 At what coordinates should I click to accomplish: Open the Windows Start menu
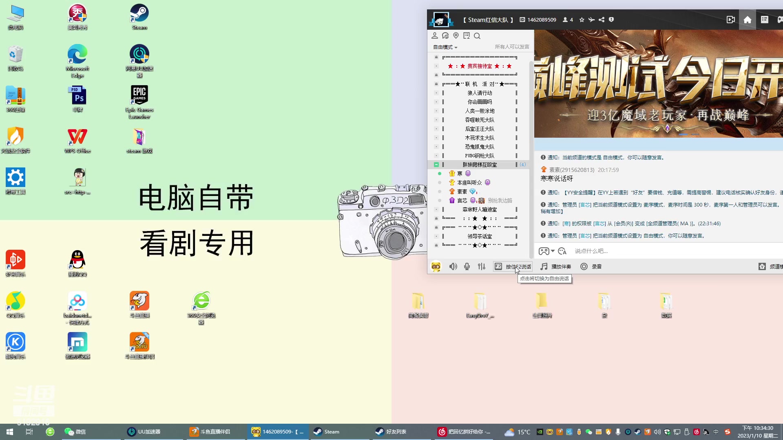[x=10, y=432]
